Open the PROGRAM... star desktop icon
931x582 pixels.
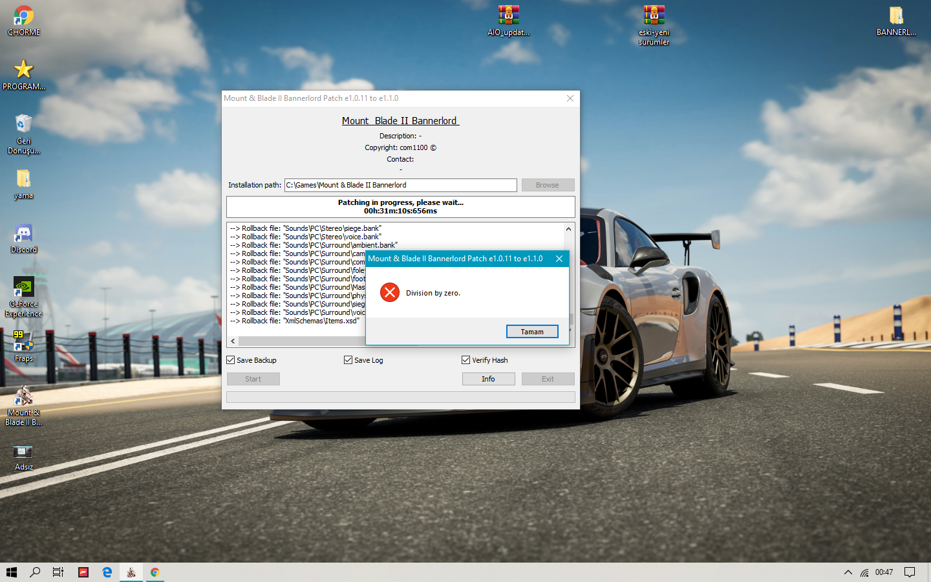[x=24, y=75]
